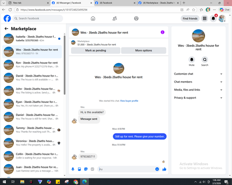Click the back arrow next to Marketplace

(6, 29)
